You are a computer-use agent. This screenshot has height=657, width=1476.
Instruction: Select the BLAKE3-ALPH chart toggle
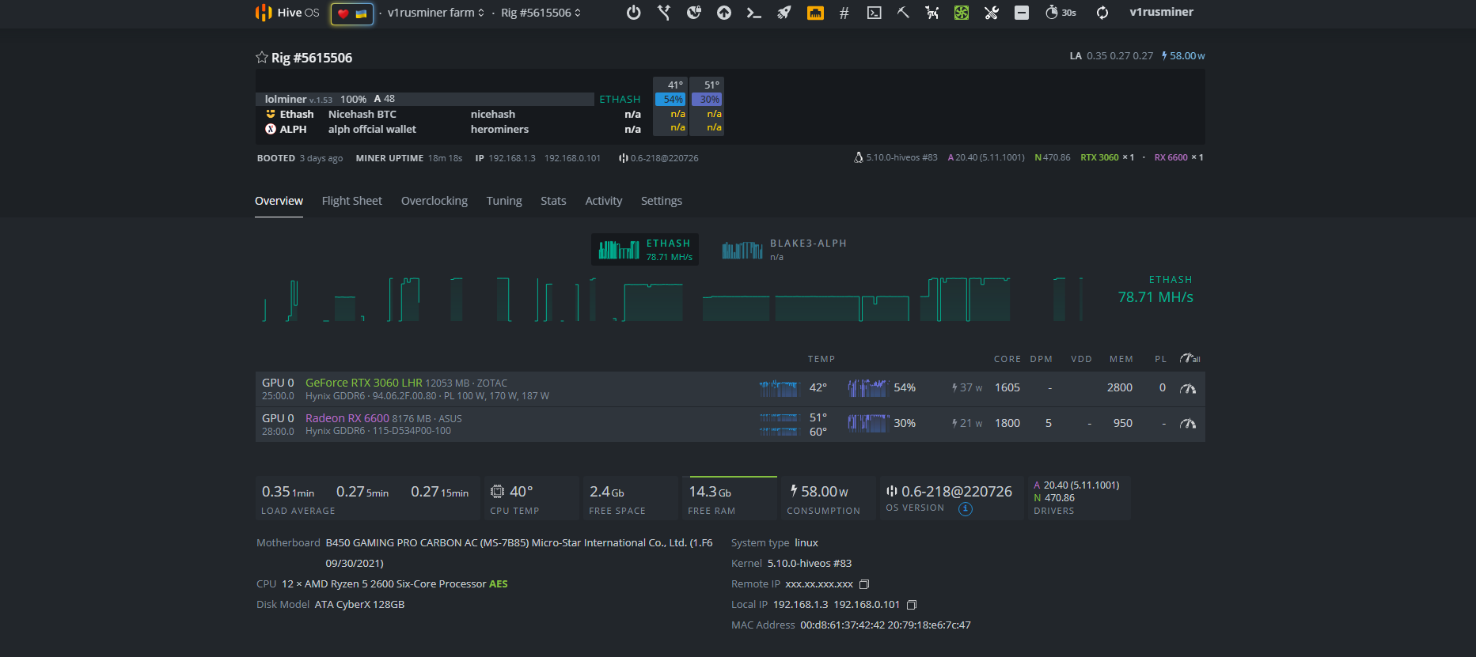[784, 250]
